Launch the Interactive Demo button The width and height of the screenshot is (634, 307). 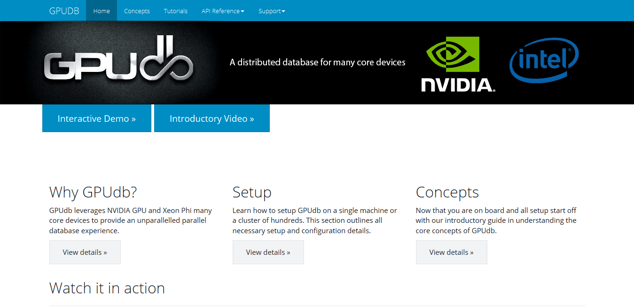97,118
